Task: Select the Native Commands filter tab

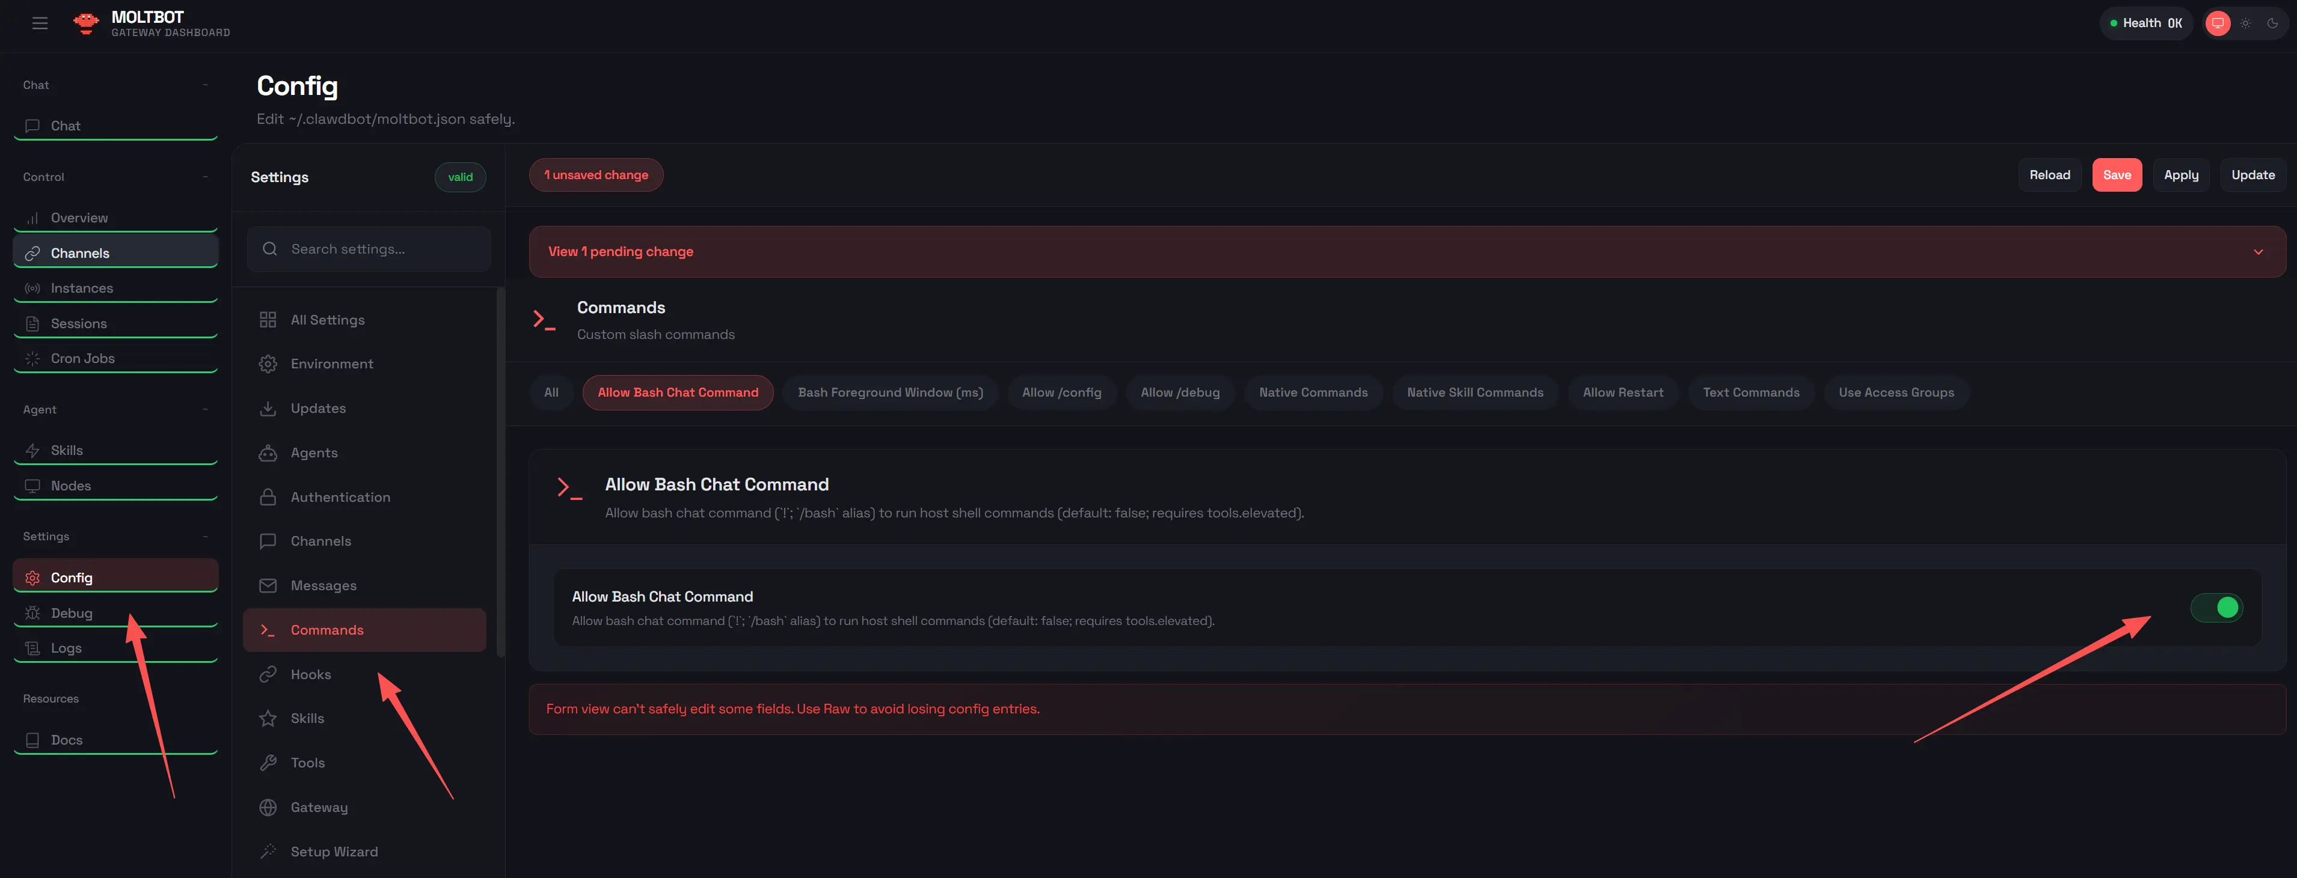Action: 1313,392
